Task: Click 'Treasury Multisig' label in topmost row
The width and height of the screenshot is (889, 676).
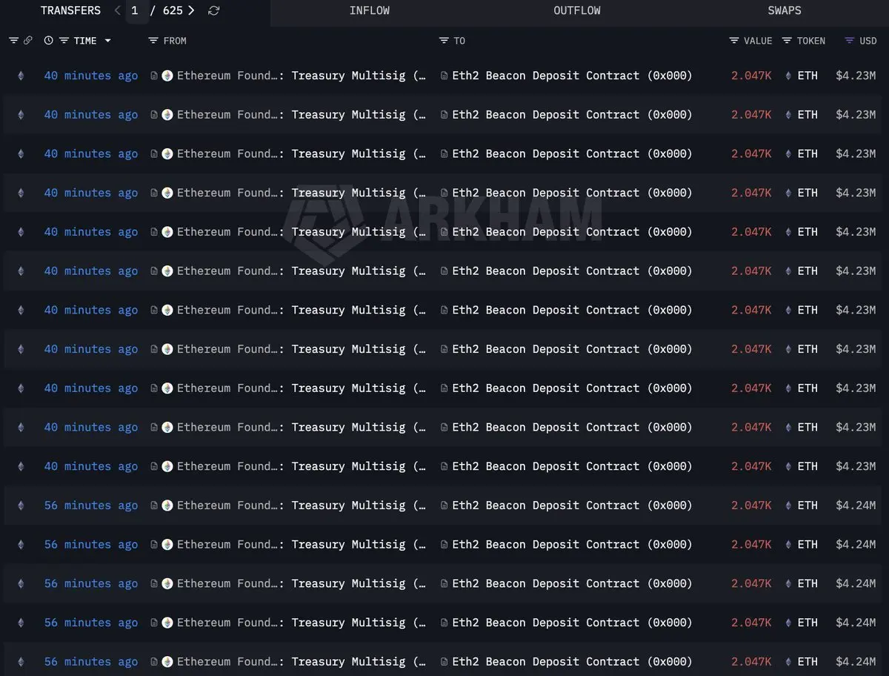Action: coord(348,76)
